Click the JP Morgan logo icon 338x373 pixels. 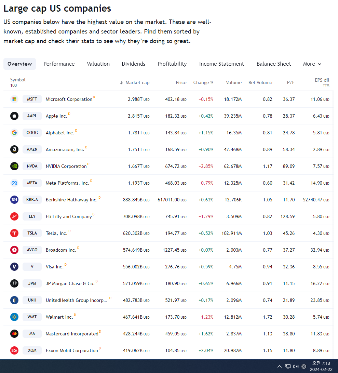tap(14, 283)
